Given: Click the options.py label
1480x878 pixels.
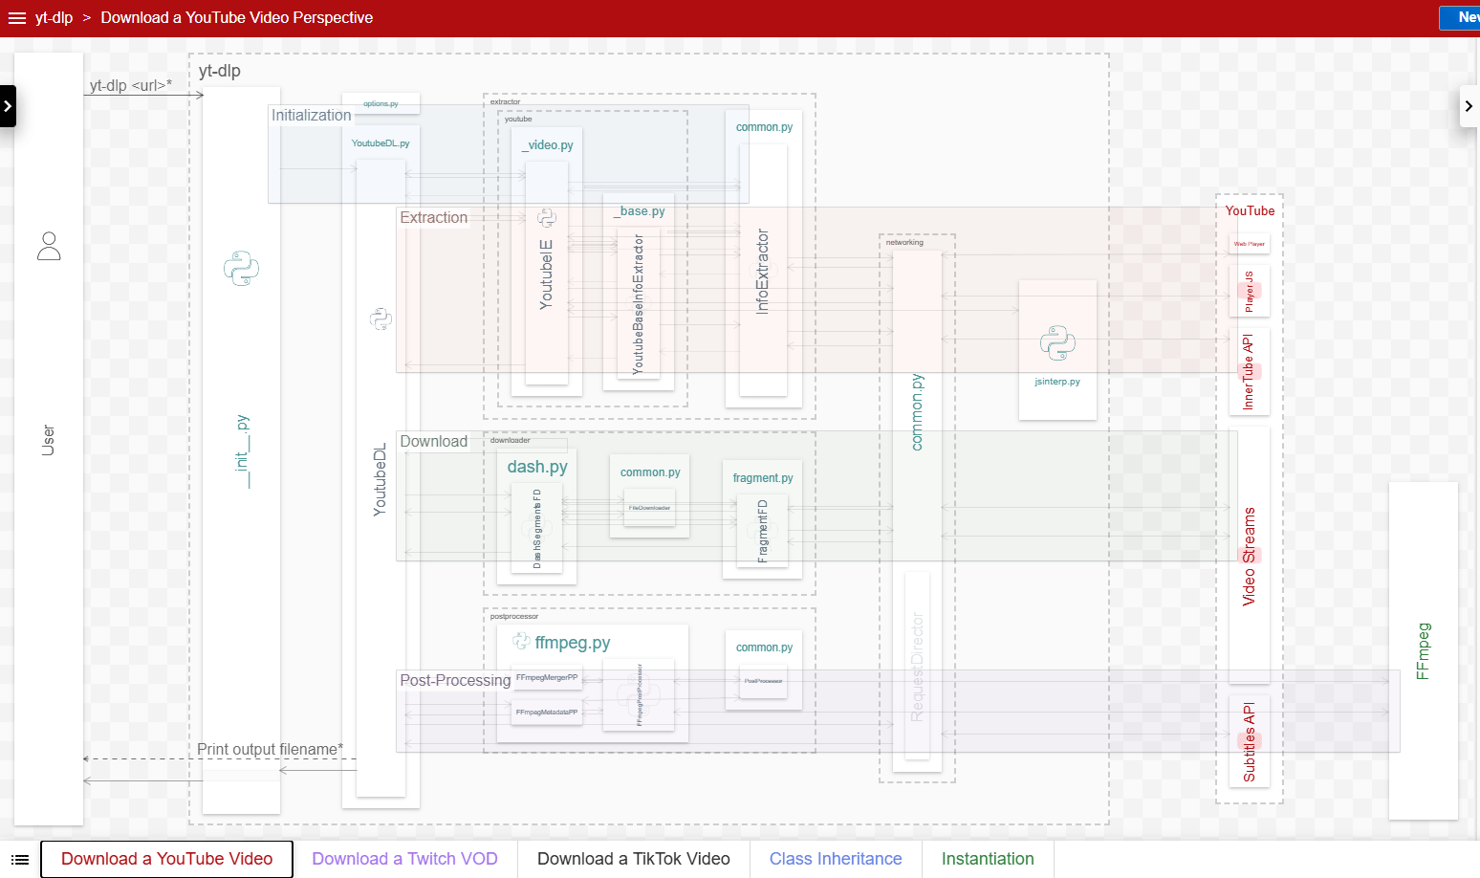Looking at the screenshot, I should pyautogui.click(x=381, y=103).
